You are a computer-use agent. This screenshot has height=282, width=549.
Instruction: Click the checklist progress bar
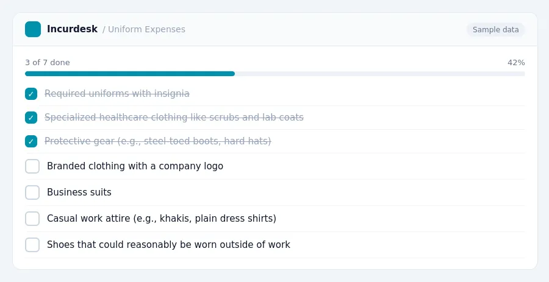pos(275,74)
